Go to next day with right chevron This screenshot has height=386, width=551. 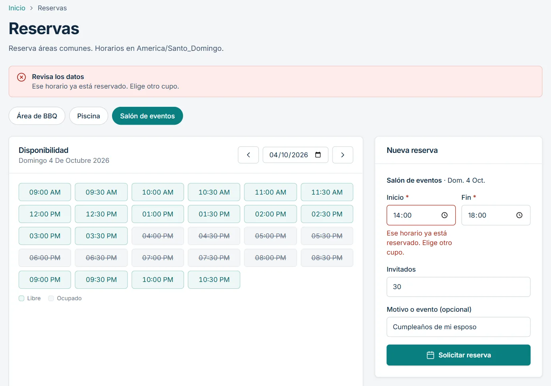[342, 155]
